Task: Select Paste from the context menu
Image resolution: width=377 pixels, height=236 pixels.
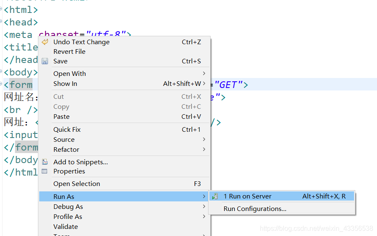Action: click(125, 117)
